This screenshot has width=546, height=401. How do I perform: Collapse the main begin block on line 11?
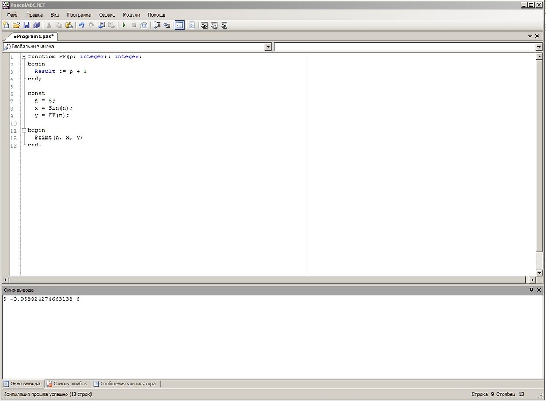(24, 130)
